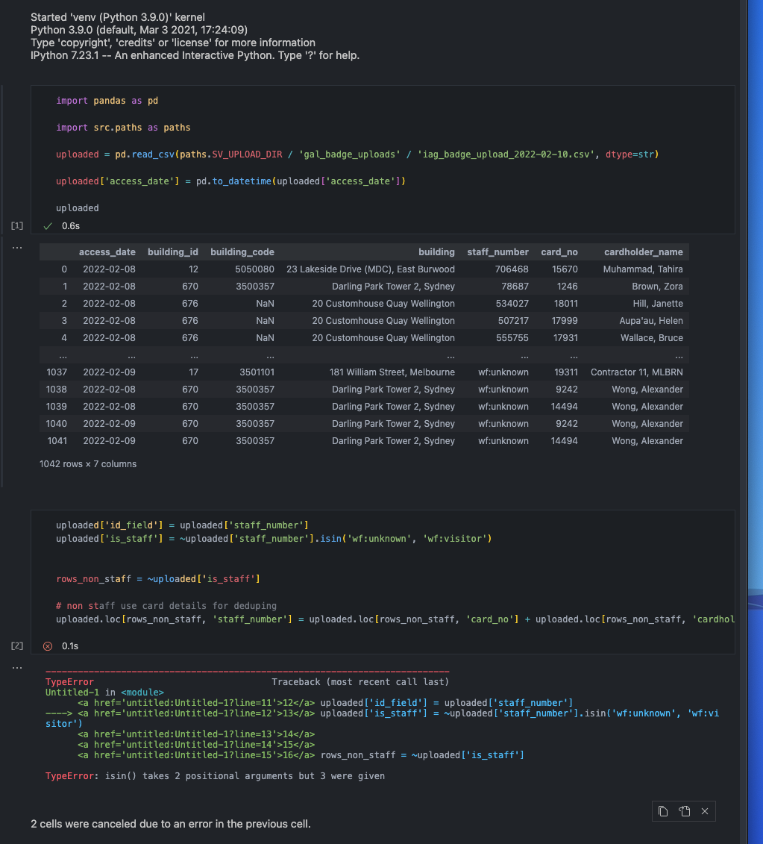The width and height of the screenshot is (763, 844).
Task: Click the ellipsis gutter icon beside the traceback
Action: [x=16, y=666]
